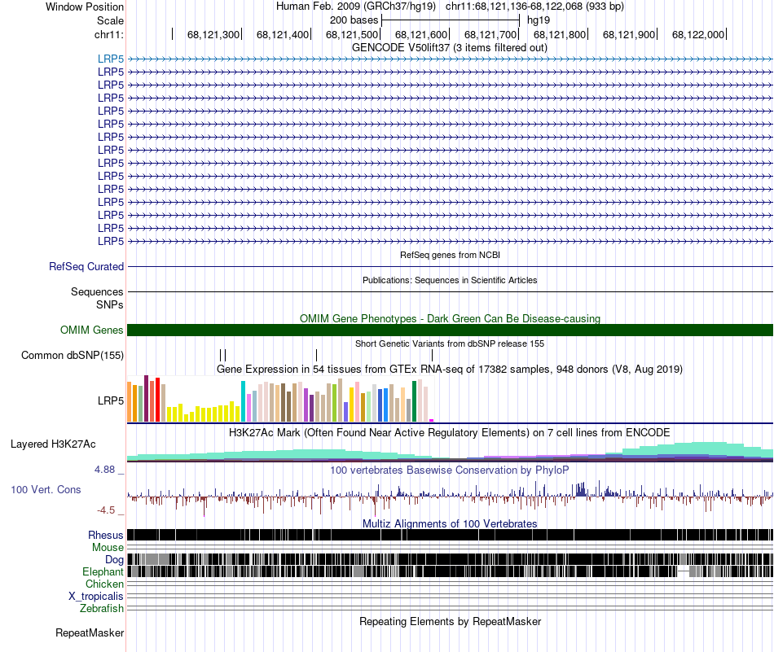
Task: Click the turquoise H3K27Ac signal track
Action: [x=450, y=452]
